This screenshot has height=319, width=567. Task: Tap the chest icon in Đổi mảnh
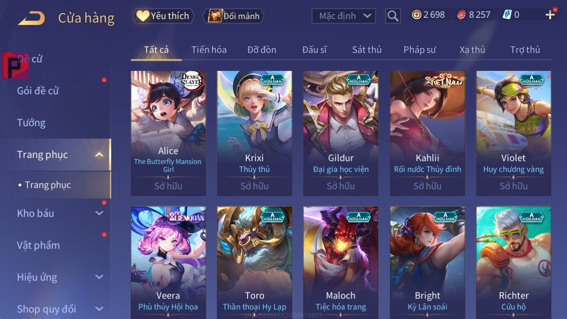click(215, 16)
